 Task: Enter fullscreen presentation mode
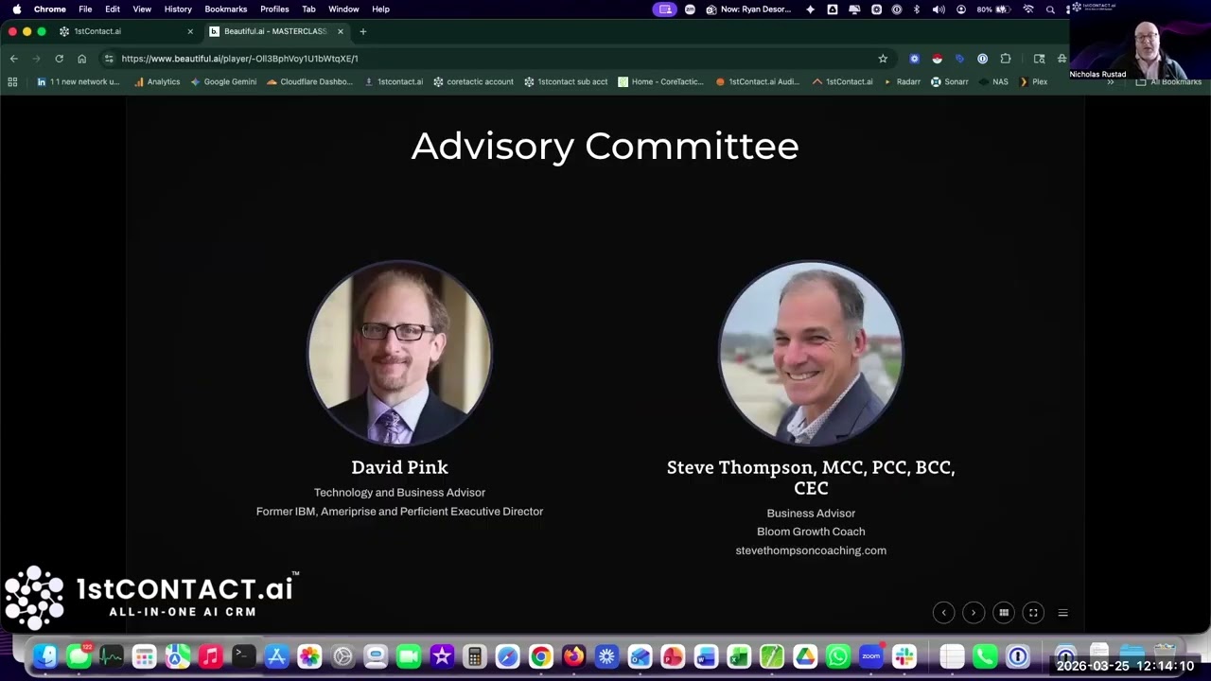pyautogui.click(x=1033, y=613)
